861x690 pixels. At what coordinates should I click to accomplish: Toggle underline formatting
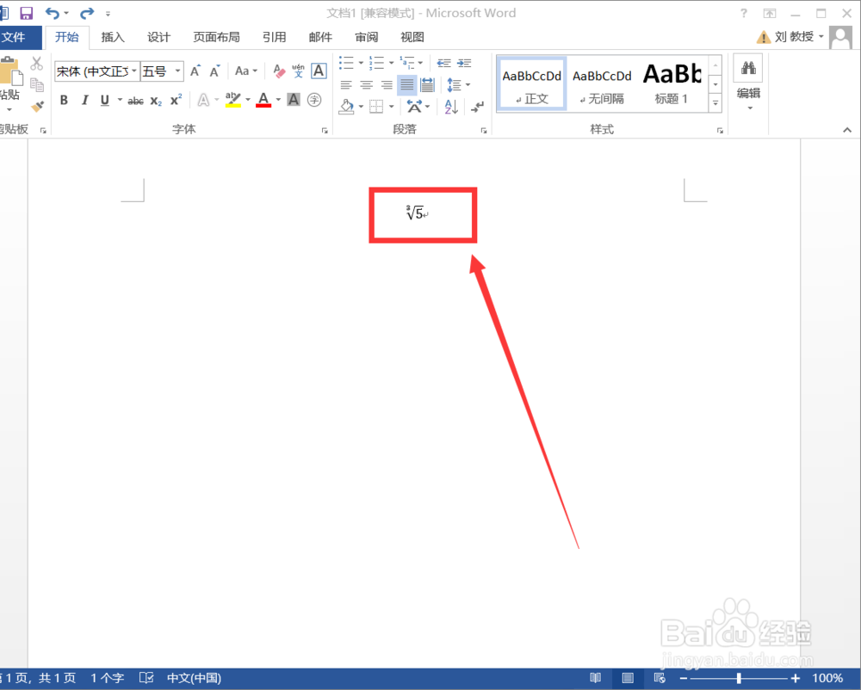pyautogui.click(x=105, y=100)
